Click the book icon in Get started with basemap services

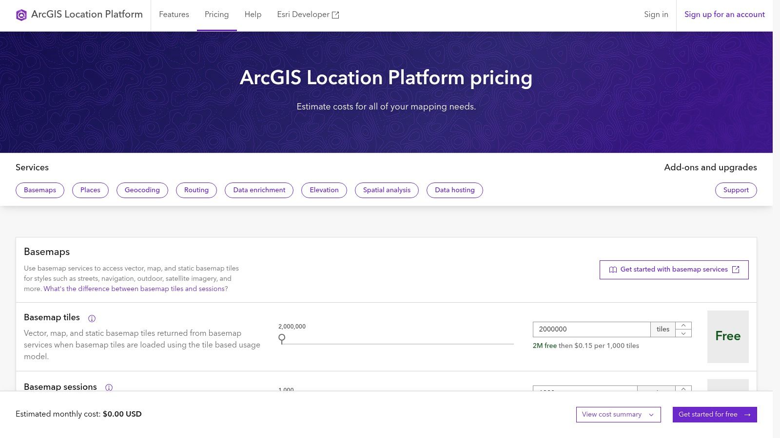point(613,270)
